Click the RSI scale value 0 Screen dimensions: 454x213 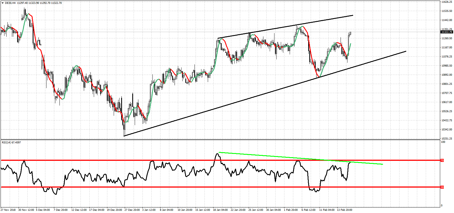pyautogui.click(x=442, y=205)
